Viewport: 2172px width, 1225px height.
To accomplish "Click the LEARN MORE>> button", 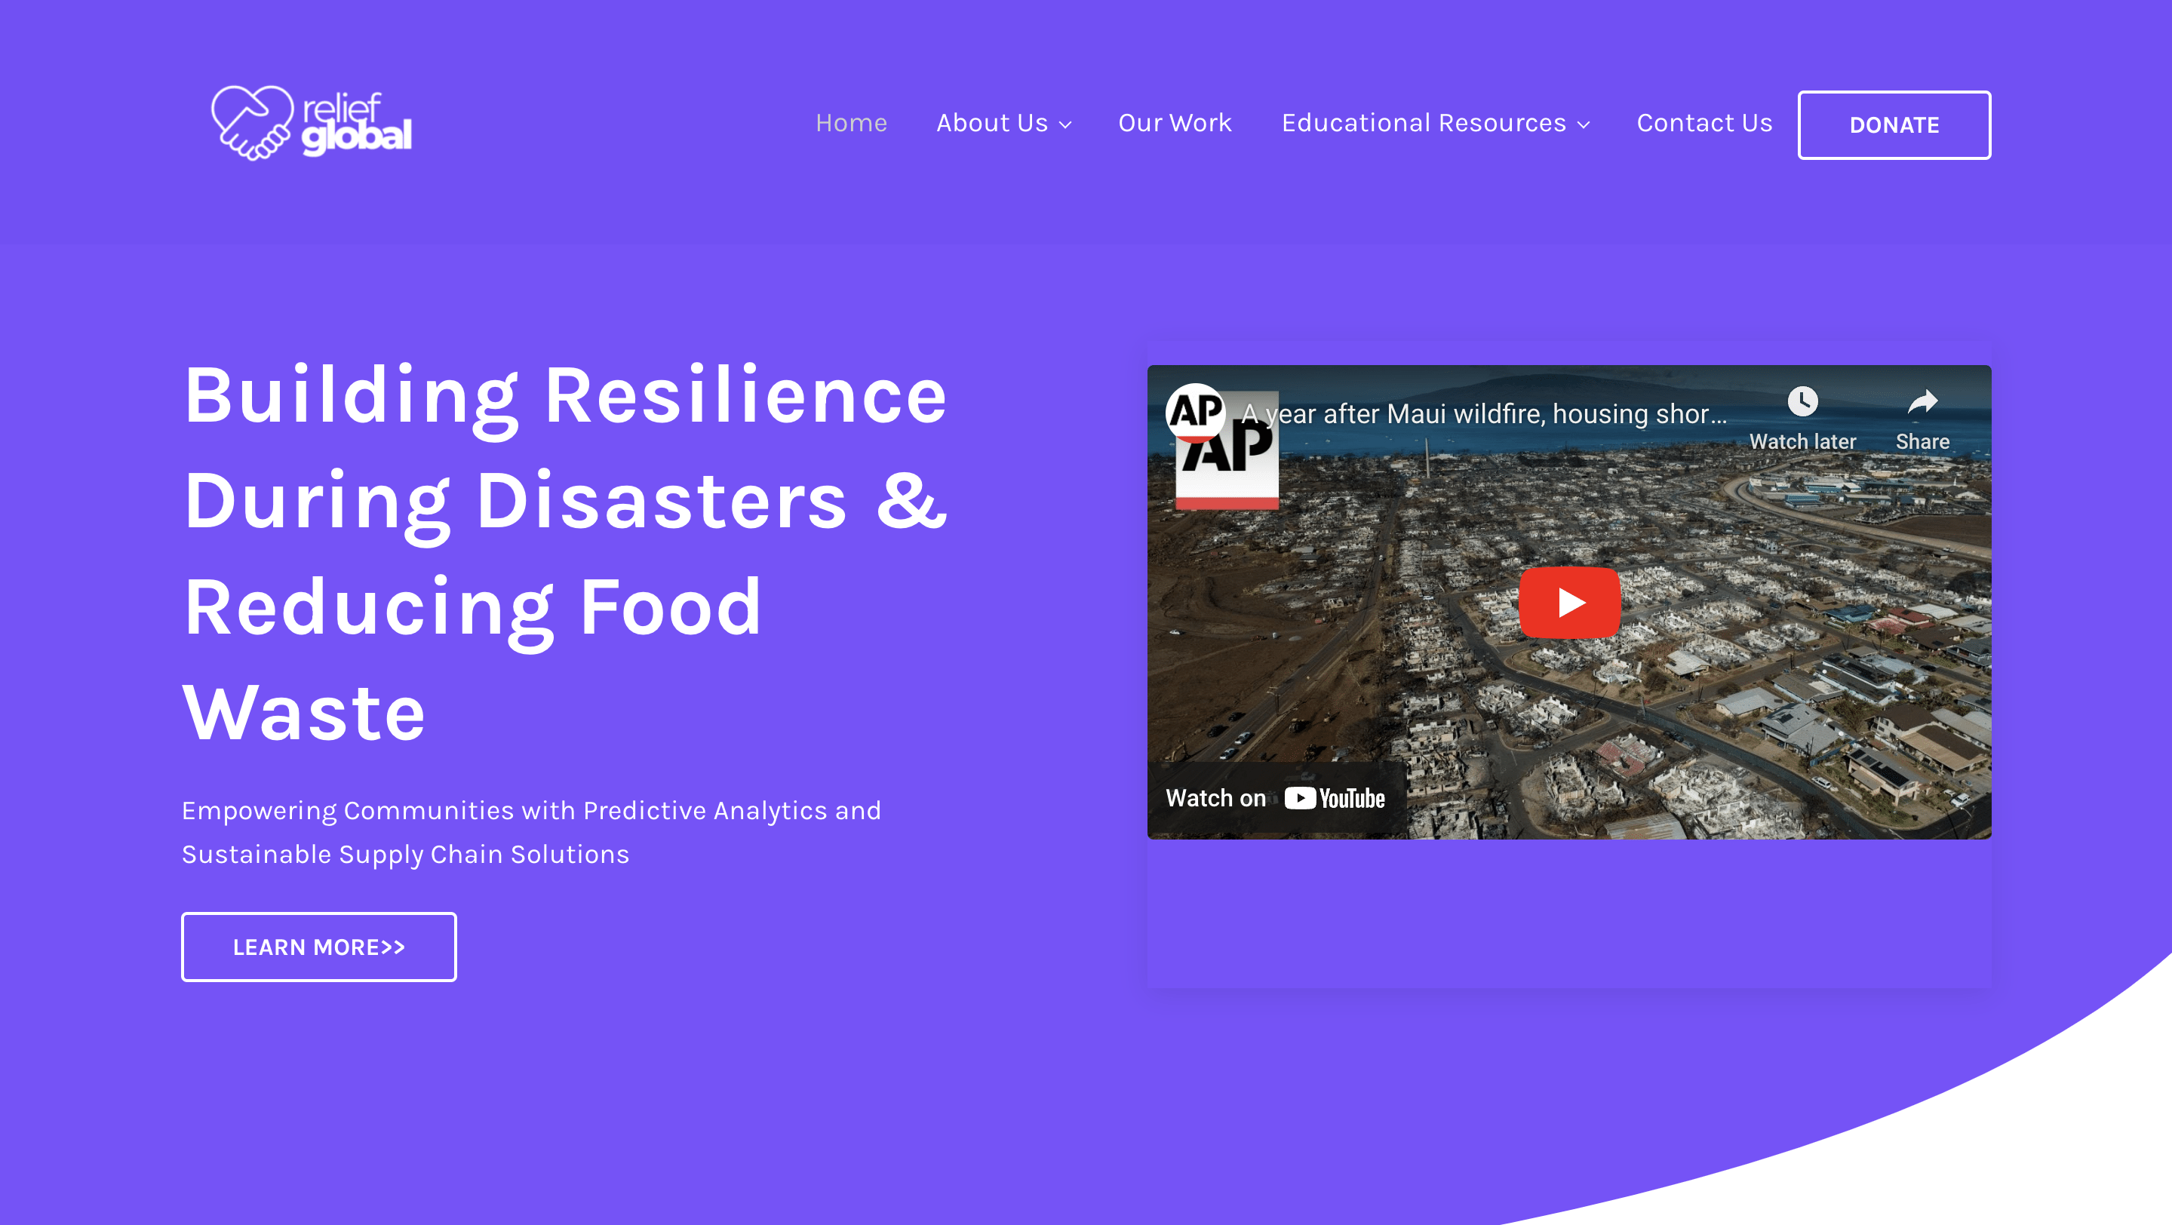I will (x=318, y=947).
